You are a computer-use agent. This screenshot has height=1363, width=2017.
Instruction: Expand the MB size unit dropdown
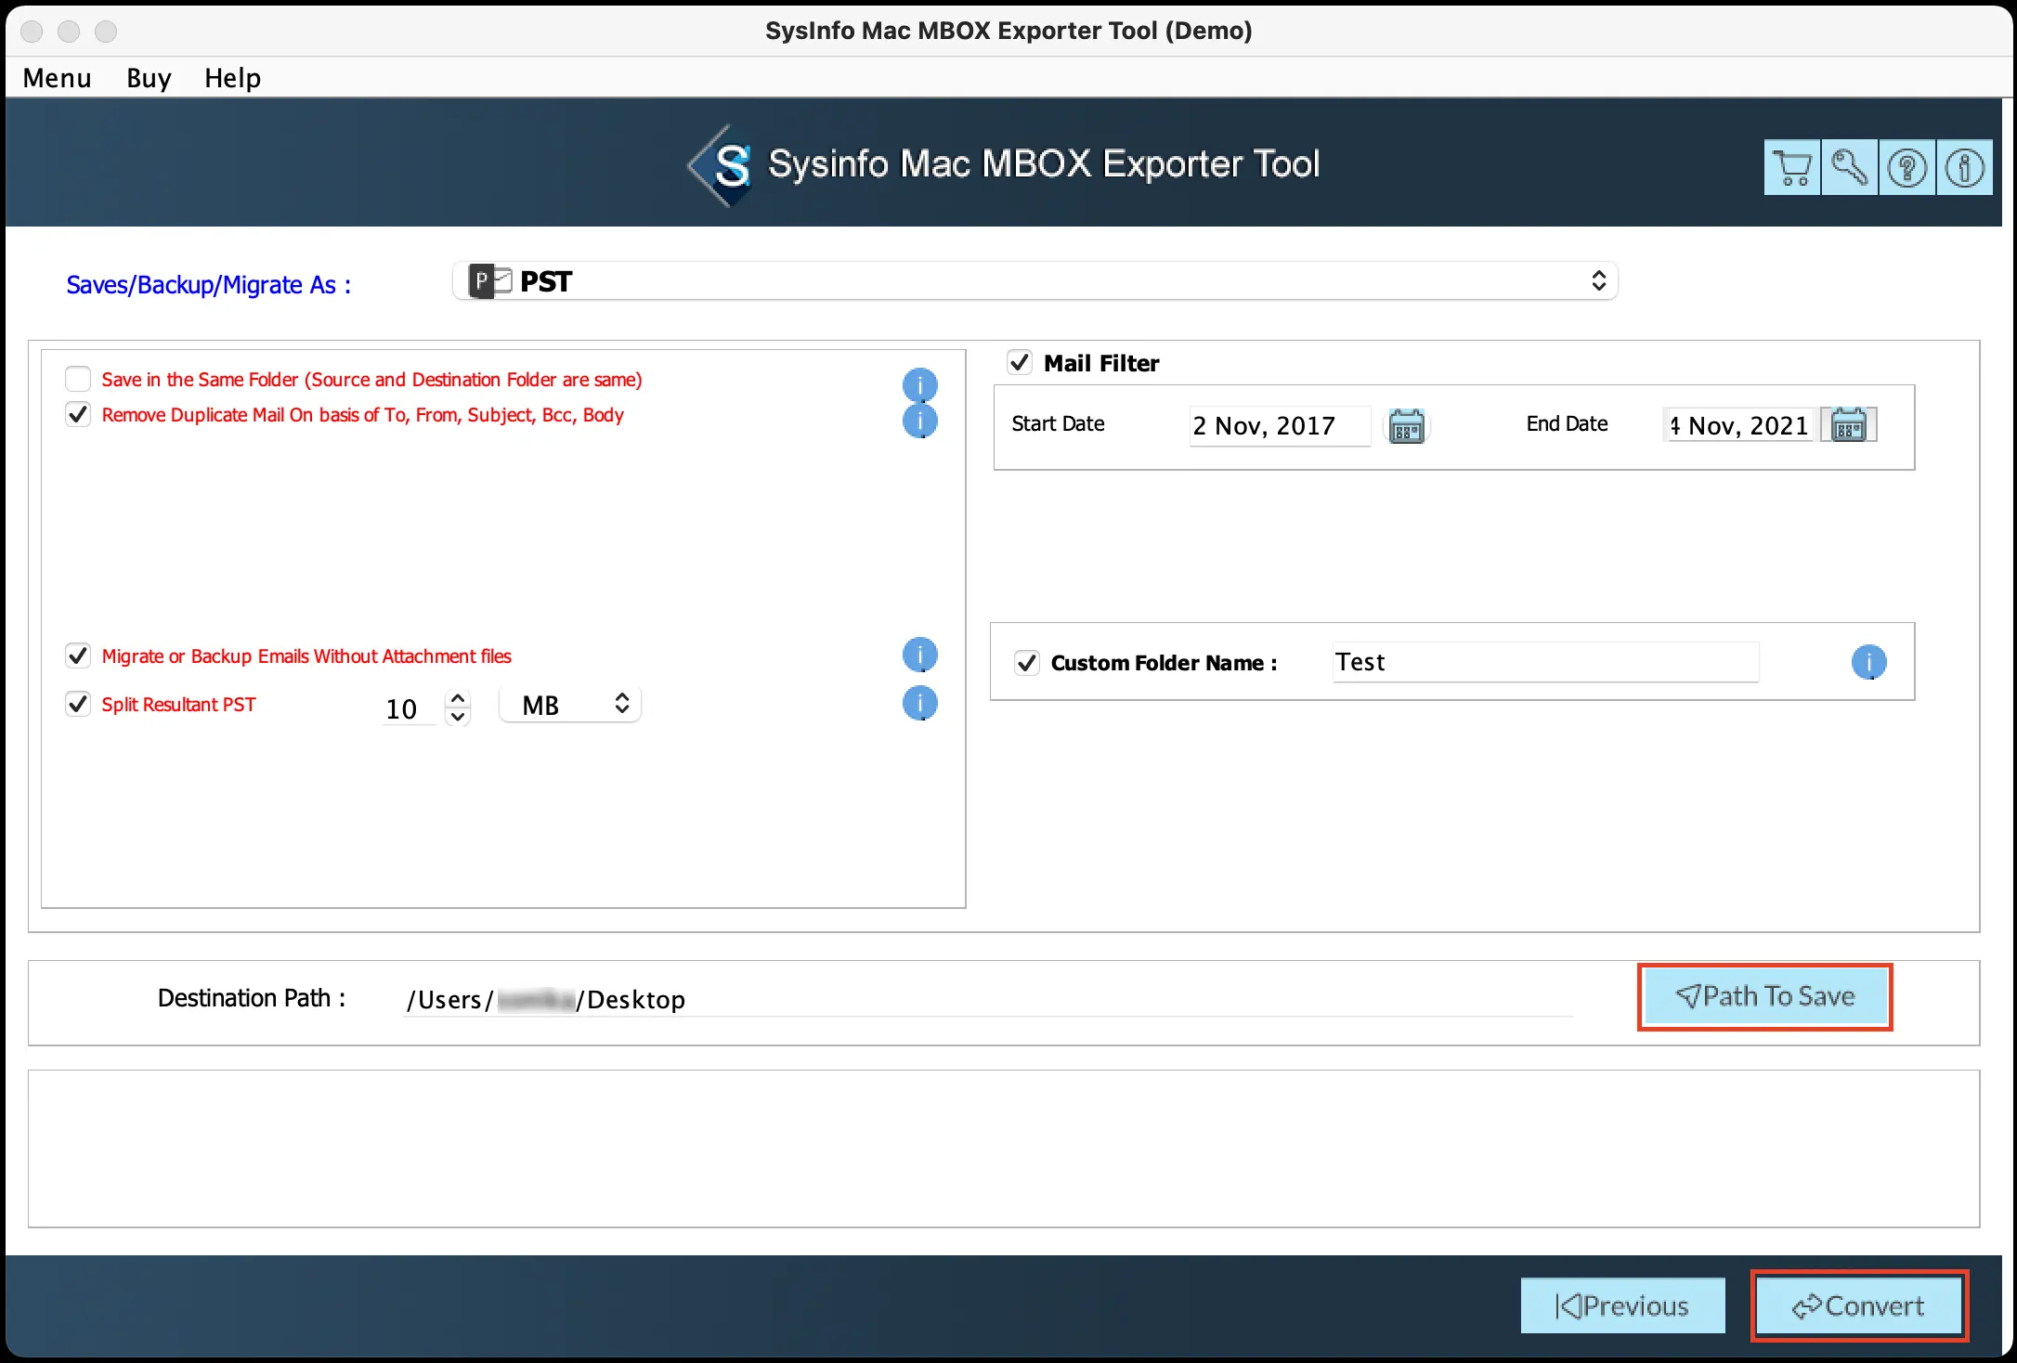pyautogui.click(x=570, y=705)
